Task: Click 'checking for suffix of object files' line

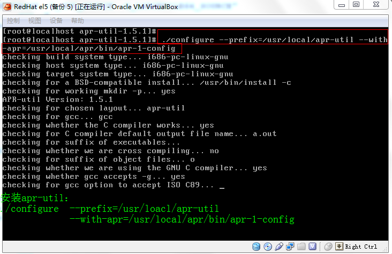Action: pos(99,160)
